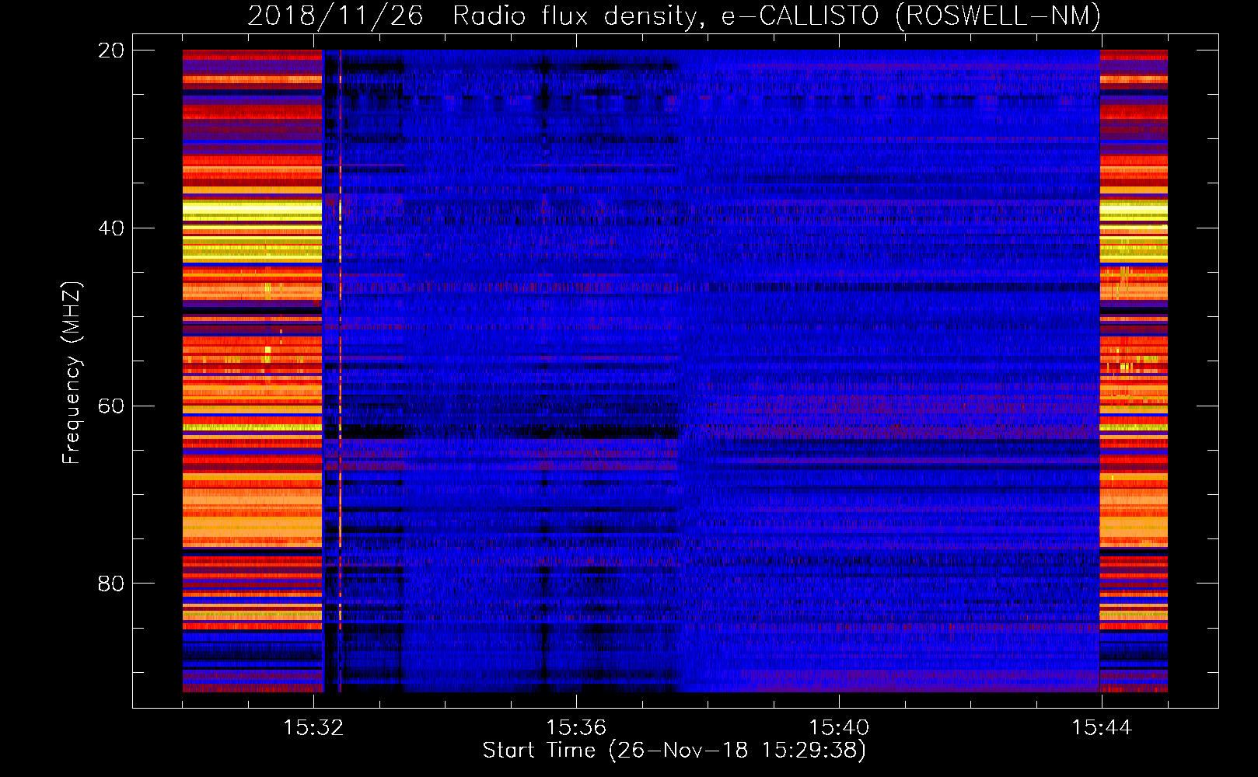
Task: Click the frequency tick label '80'
Action: point(111,584)
